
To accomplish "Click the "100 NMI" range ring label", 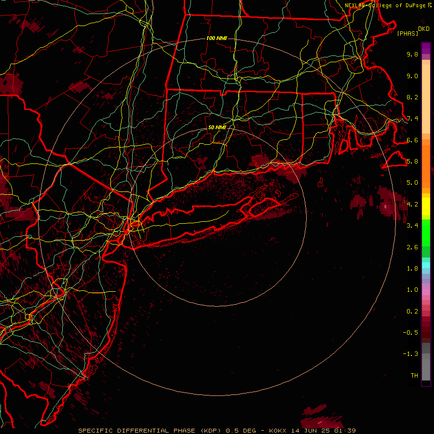I will 217,38.
